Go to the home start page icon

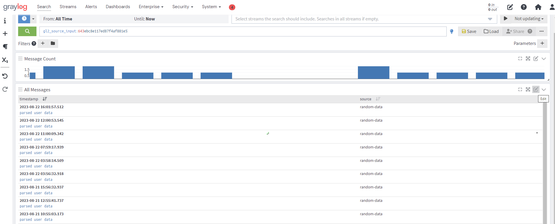coord(538,7)
